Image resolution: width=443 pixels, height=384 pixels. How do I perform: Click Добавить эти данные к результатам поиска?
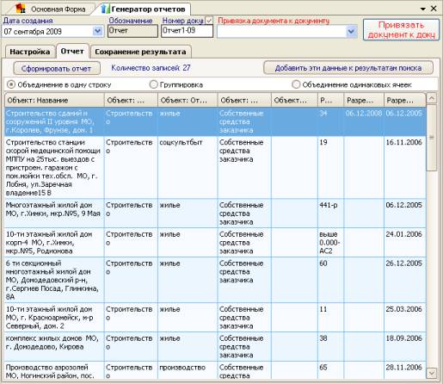pyautogui.click(x=348, y=68)
